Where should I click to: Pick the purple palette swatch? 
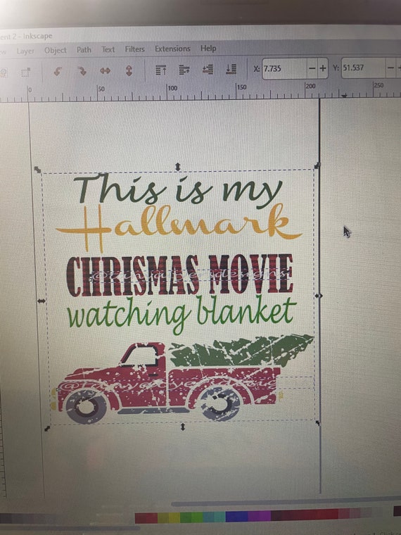259,515
